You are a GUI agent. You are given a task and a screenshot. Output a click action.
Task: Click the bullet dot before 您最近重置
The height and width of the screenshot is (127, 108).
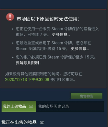coord(13,43)
